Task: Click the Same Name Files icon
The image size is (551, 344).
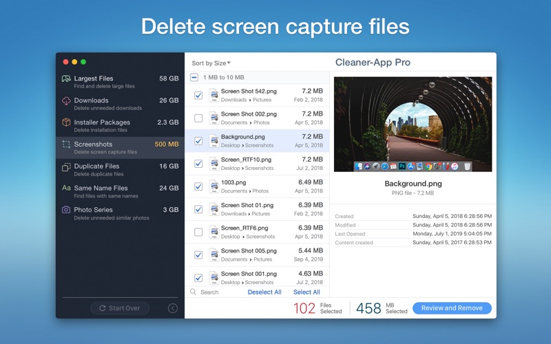Action: pyautogui.click(x=66, y=188)
